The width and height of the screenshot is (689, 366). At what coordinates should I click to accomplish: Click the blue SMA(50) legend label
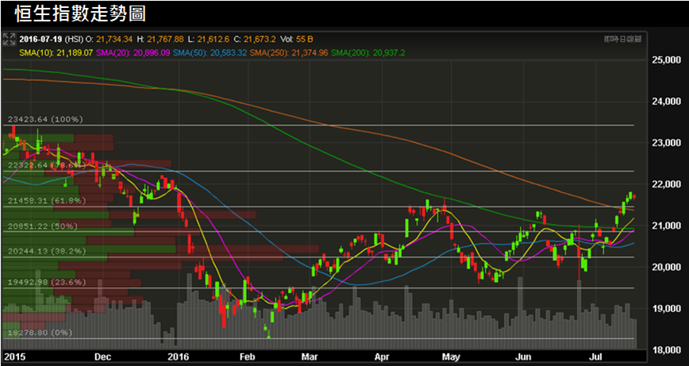coord(211,52)
